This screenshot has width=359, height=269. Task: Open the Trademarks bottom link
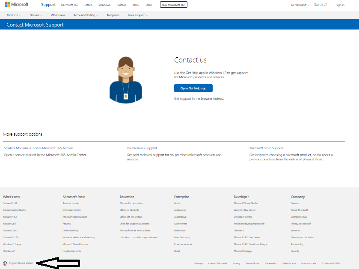pos(270,263)
